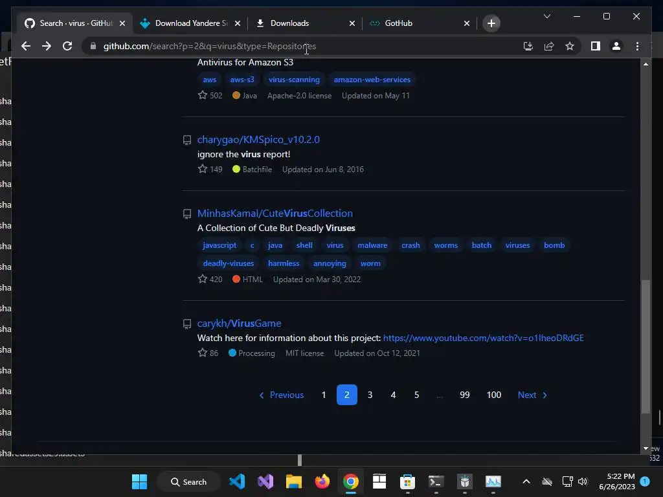Click the 502 stars count

point(210,96)
